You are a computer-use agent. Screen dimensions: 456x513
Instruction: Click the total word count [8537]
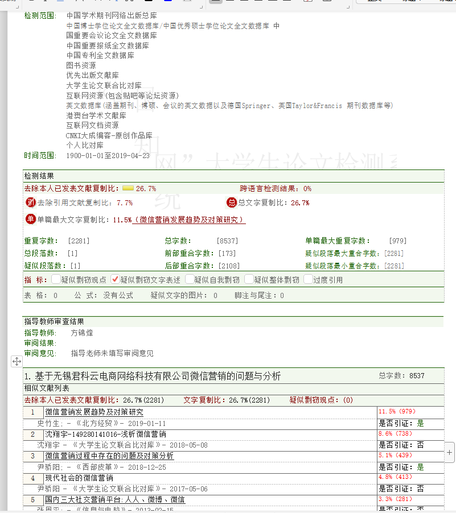pyautogui.click(x=227, y=241)
